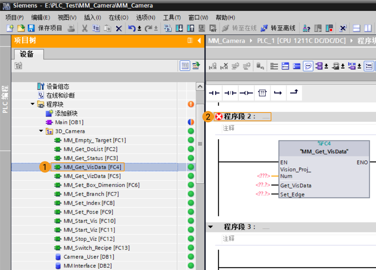The width and height of the screenshot is (376, 270).
Task: Collapse the project tree panel arrow
Action: pos(199,40)
